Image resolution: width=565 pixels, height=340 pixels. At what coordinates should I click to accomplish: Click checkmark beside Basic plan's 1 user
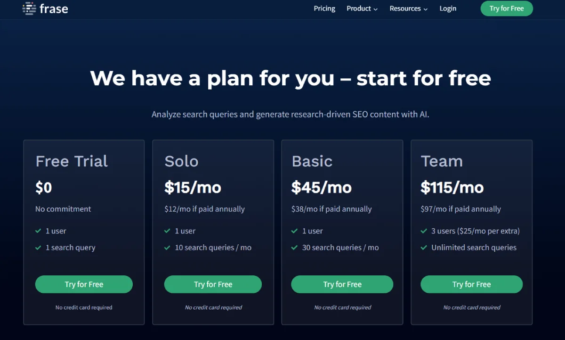click(x=294, y=231)
